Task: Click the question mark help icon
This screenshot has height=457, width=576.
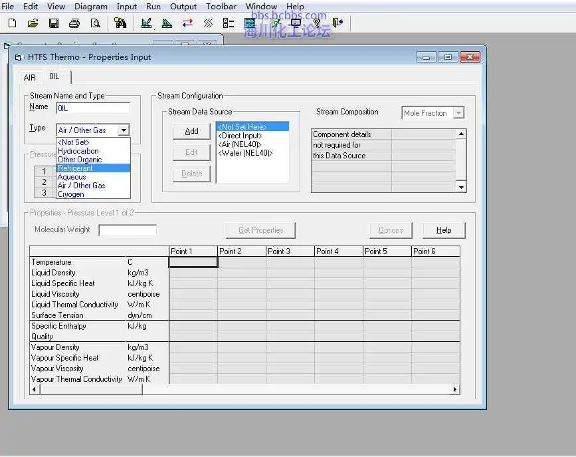Action: point(317,23)
